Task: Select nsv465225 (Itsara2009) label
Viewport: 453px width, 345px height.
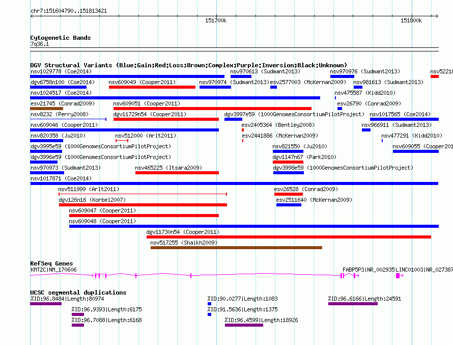Action: 168,168
